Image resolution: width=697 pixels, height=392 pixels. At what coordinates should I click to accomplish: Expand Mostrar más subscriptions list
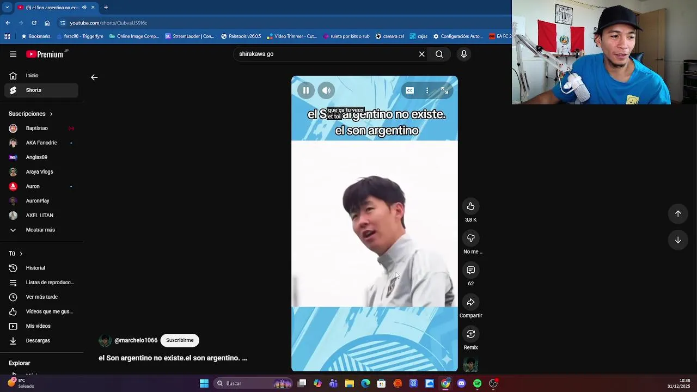(x=41, y=230)
